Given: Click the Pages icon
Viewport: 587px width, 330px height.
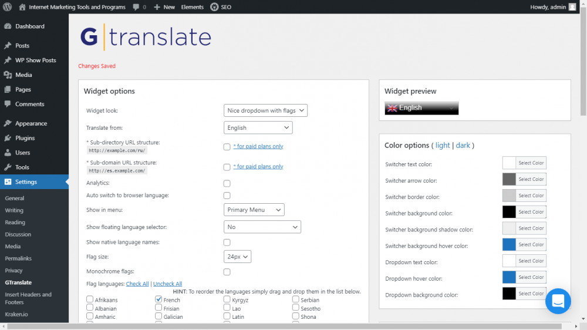Looking at the screenshot, I should click(x=8, y=89).
